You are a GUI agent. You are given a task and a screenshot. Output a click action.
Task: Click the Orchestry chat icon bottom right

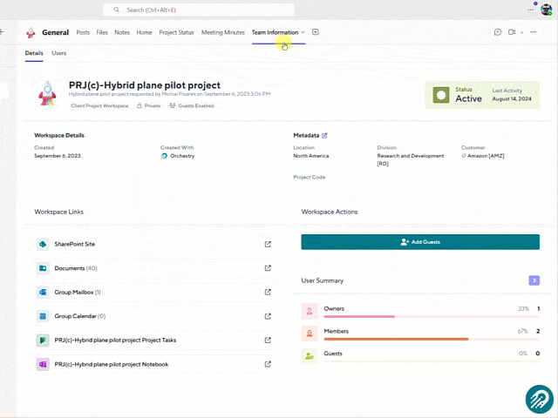(539, 399)
